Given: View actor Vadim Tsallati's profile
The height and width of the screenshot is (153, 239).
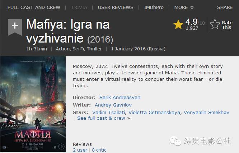Looking at the screenshot, I should pyautogui.click(x=108, y=112).
